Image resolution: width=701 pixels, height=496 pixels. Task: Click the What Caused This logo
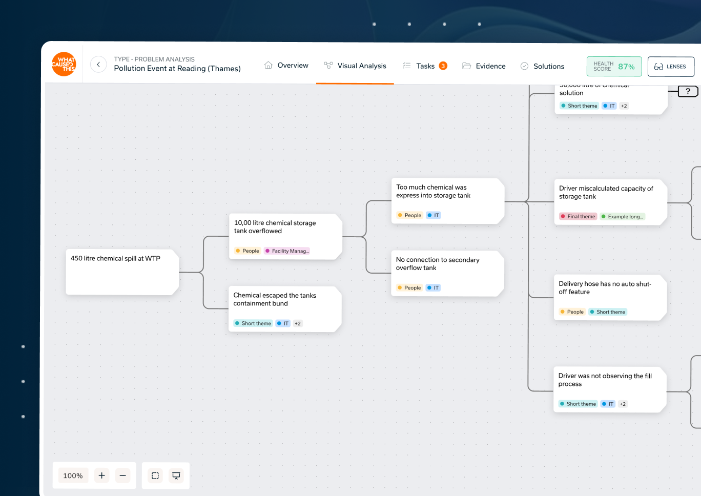[x=64, y=64]
